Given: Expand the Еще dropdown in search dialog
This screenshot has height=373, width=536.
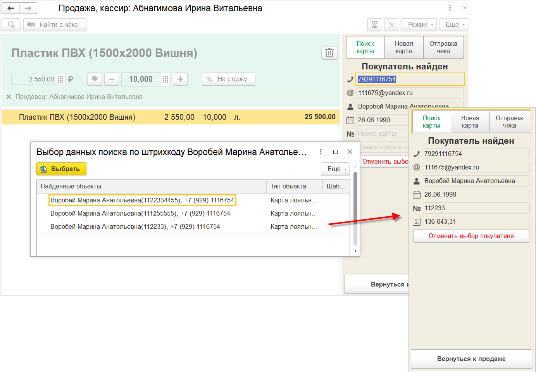Looking at the screenshot, I should [x=336, y=169].
